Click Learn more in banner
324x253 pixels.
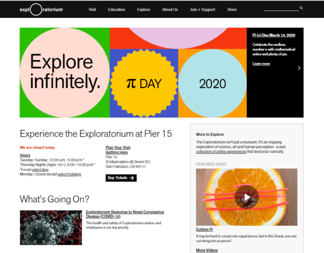(261, 64)
